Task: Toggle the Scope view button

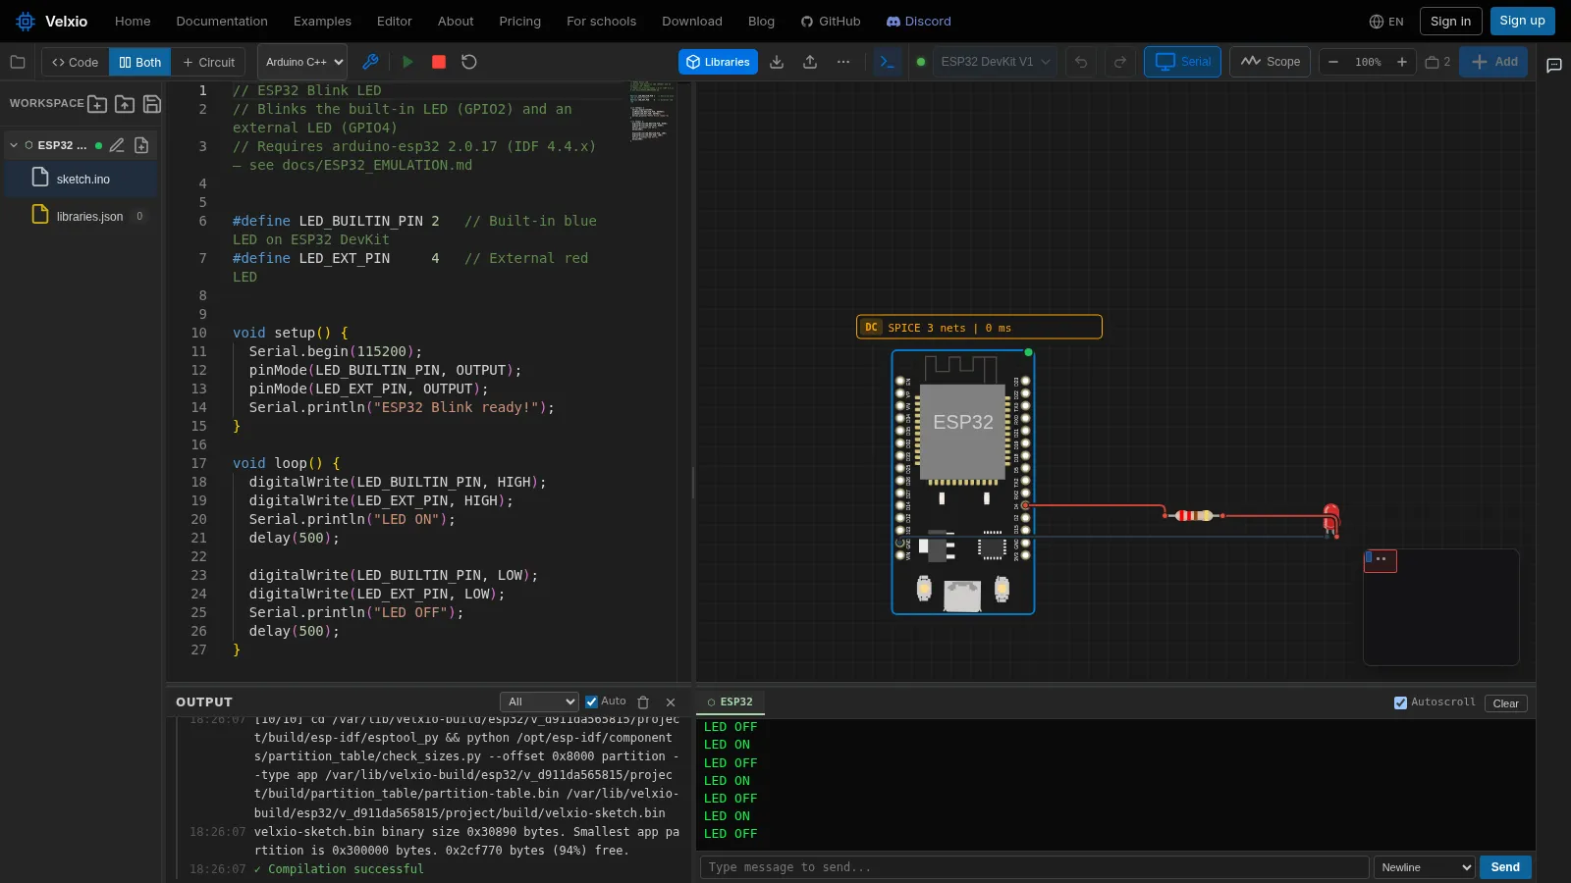Action: (1271, 62)
